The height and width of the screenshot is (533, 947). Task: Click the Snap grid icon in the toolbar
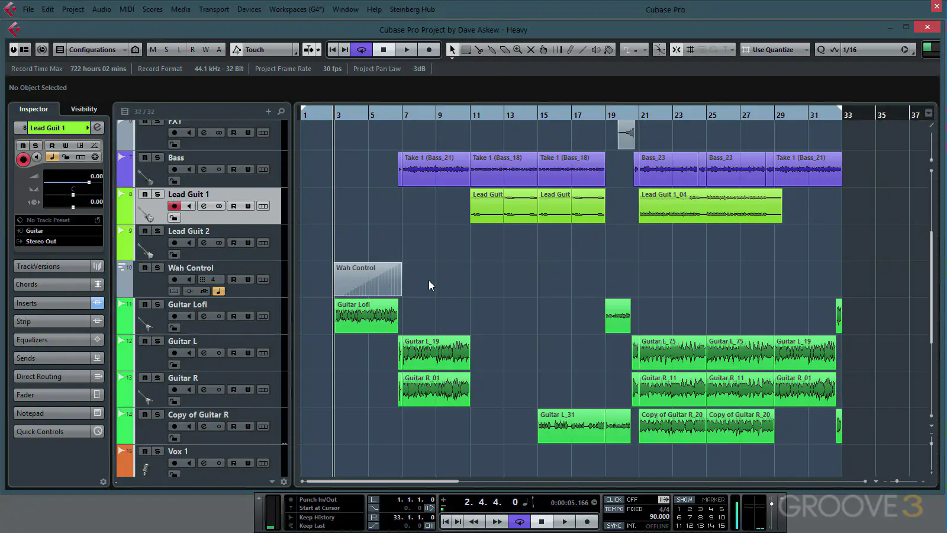pyautogui.click(x=690, y=50)
